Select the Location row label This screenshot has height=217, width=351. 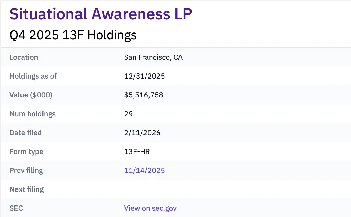(24, 57)
